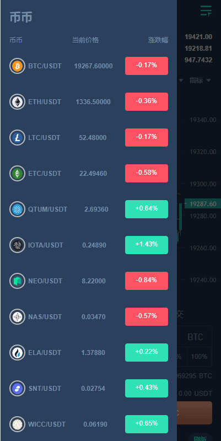Select the IOTA coin icon
The height and width of the screenshot is (441, 221).
click(17, 245)
